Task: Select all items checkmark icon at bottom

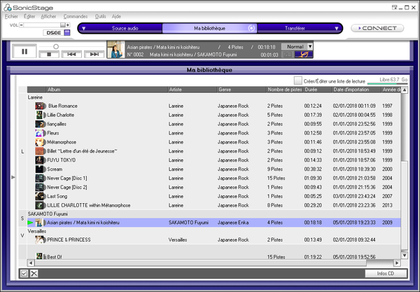Action: coord(24,273)
